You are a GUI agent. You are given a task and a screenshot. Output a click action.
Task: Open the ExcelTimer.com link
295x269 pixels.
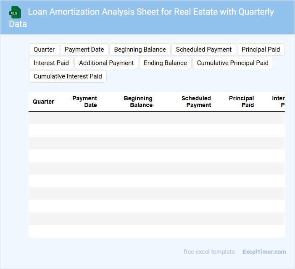pyautogui.click(x=264, y=252)
